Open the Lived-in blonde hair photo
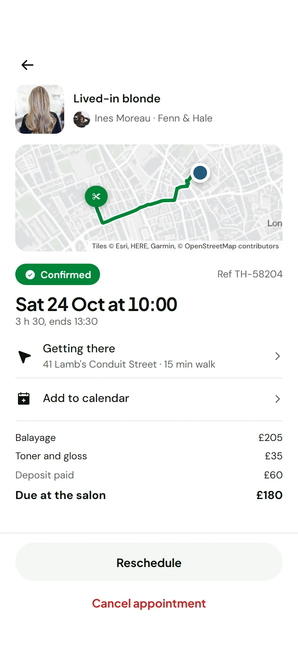The height and width of the screenshot is (645, 298). coord(40,109)
